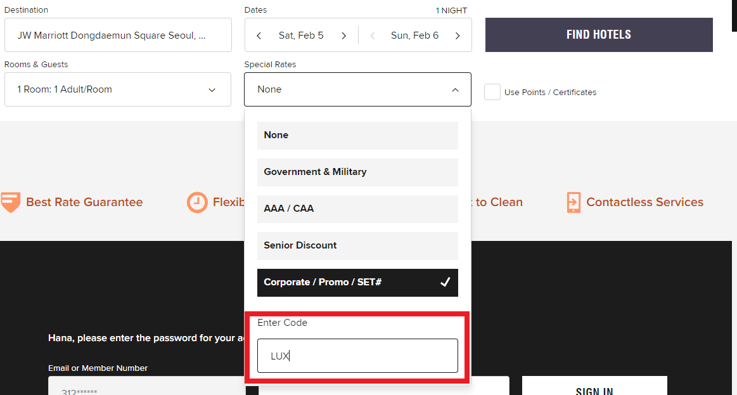Go to previous check-in date before Sat, Feb 5

pos(259,36)
